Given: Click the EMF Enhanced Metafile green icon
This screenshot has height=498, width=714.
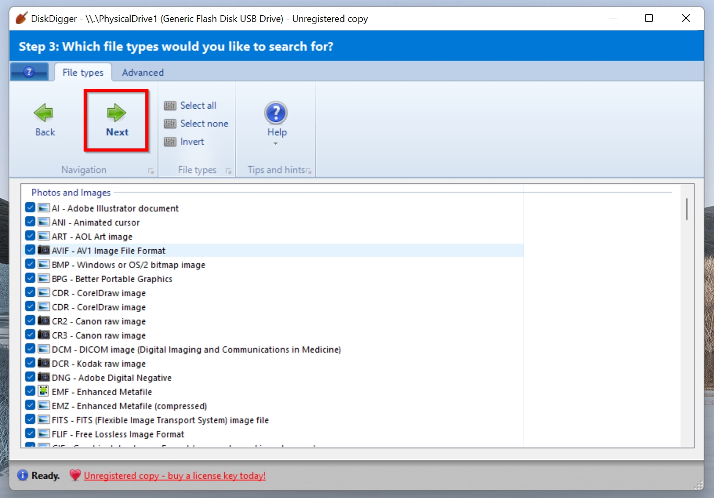Looking at the screenshot, I should pos(44,391).
